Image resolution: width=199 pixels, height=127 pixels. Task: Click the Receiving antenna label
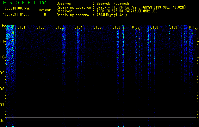73,15
